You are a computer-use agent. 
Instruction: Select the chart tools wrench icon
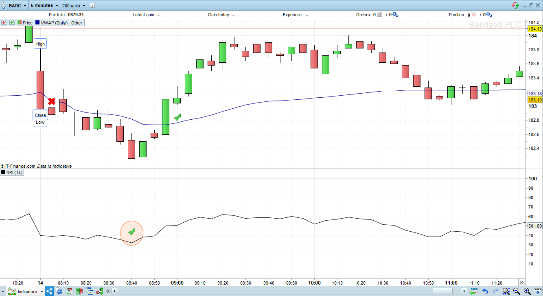coord(100,291)
